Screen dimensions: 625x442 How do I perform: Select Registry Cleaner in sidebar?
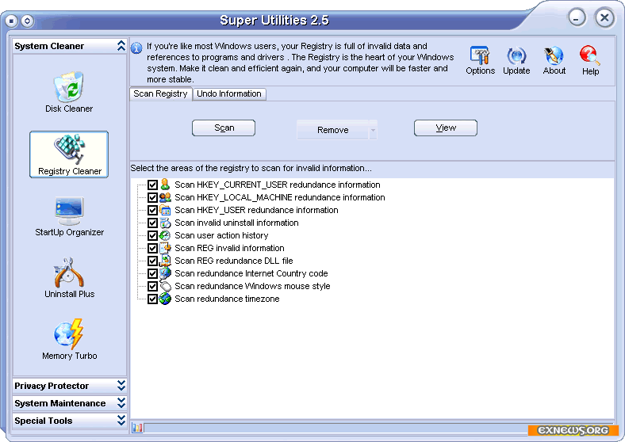69,154
